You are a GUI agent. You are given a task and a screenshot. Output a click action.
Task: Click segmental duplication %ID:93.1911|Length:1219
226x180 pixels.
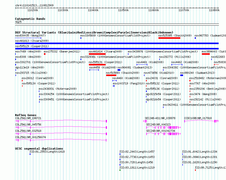137,168
